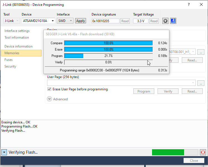208x167 pixels.
Task: Open the status bar dropdown arrow
Action: pyautogui.click(x=4, y=152)
